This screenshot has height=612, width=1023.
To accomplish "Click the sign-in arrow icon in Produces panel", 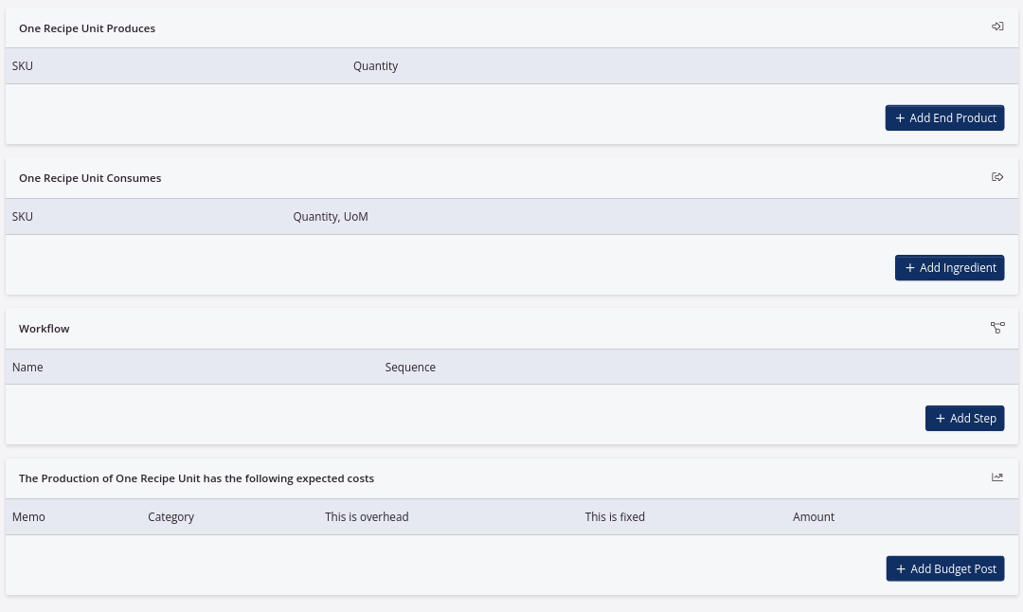I will click(997, 27).
